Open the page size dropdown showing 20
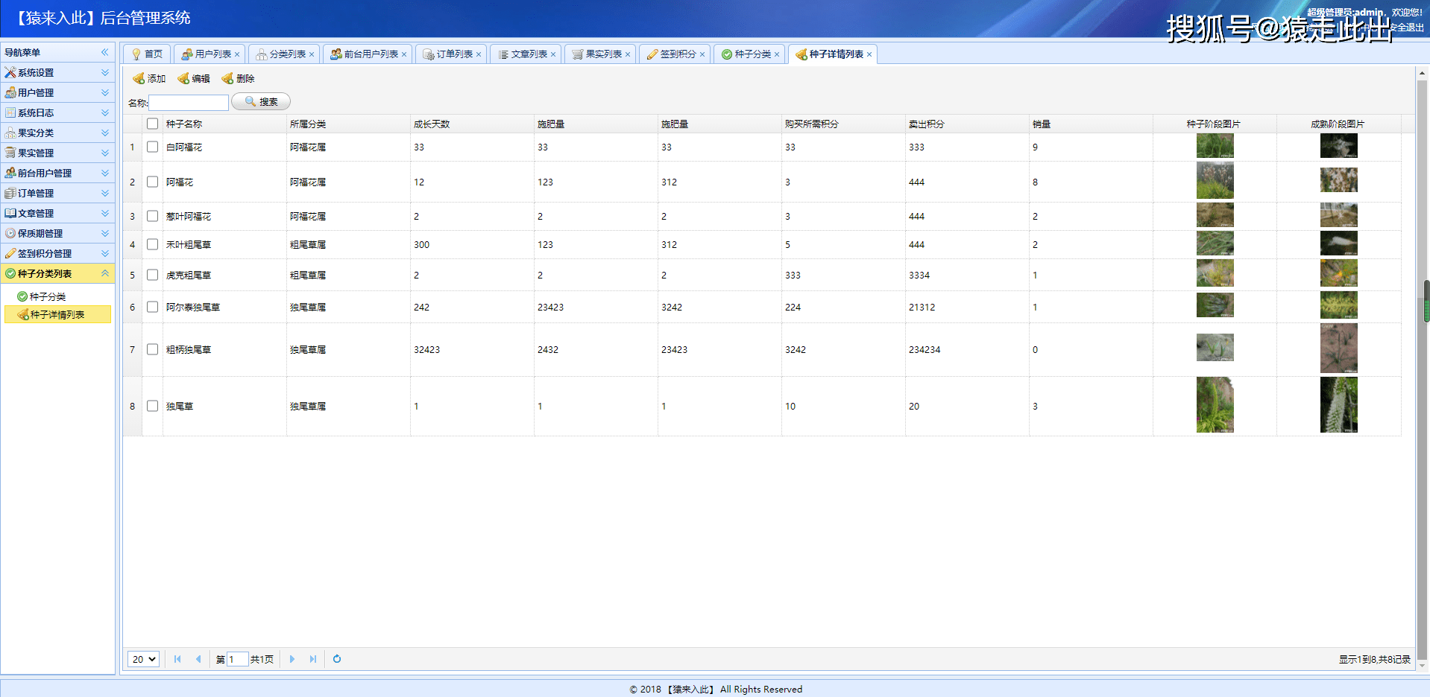 143,659
